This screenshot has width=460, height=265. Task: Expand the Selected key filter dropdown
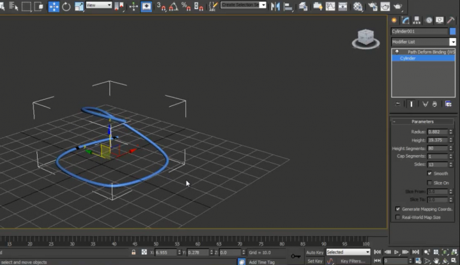click(x=348, y=252)
